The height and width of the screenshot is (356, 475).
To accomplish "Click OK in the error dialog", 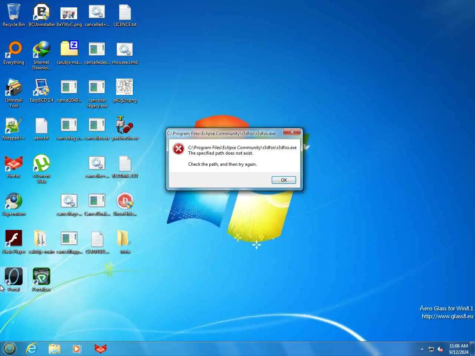I will (x=284, y=180).
